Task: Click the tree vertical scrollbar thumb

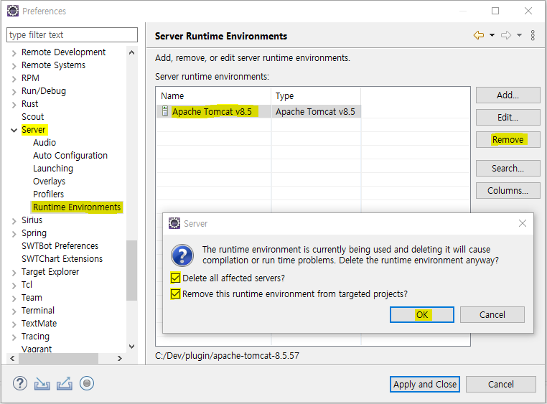Action: [131, 270]
